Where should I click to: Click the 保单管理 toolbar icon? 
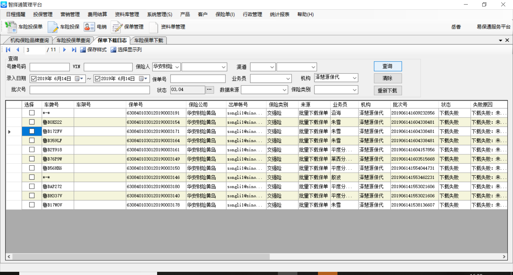pos(117,27)
